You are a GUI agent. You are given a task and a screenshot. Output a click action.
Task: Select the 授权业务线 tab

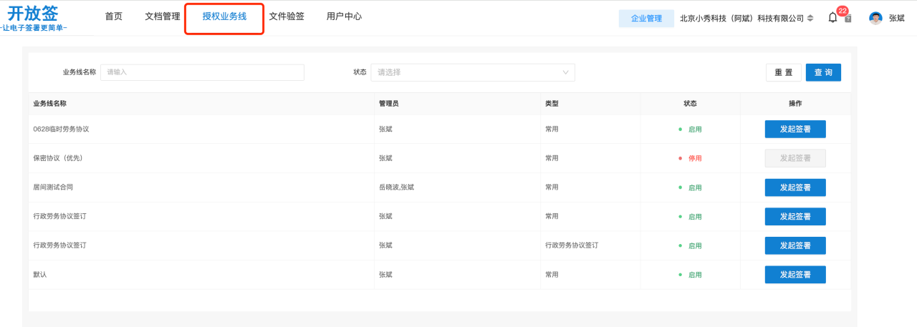tap(224, 16)
